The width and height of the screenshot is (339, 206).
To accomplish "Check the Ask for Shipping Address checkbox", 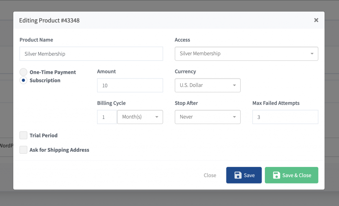I will [24, 150].
